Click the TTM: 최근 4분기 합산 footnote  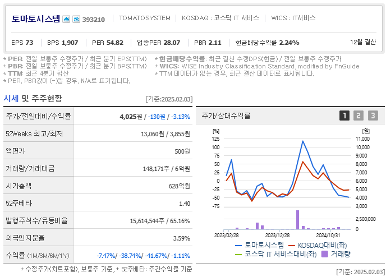[36, 73]
